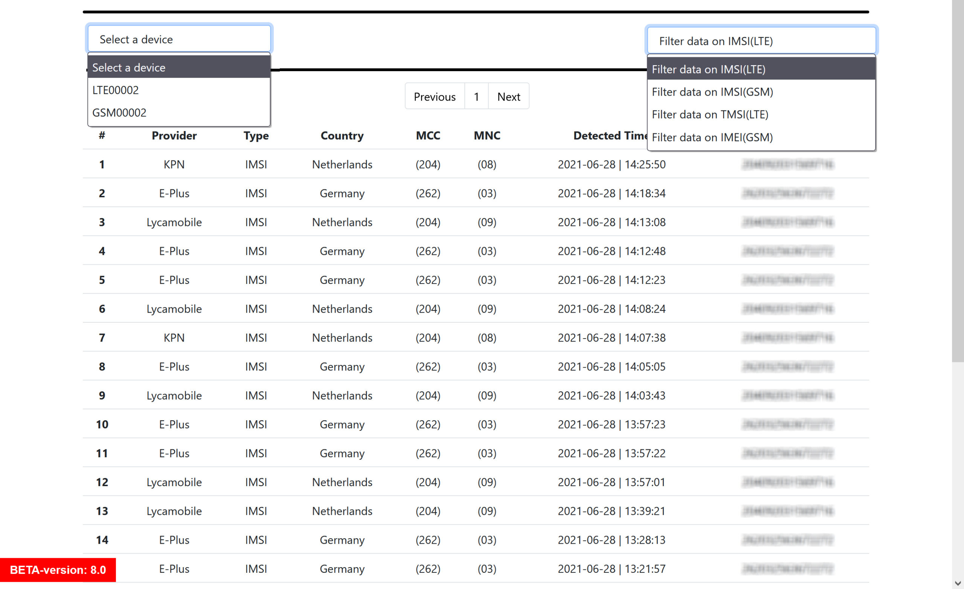Pick Filter data on IMEI(GSM) option

click(x=761, y=137)
